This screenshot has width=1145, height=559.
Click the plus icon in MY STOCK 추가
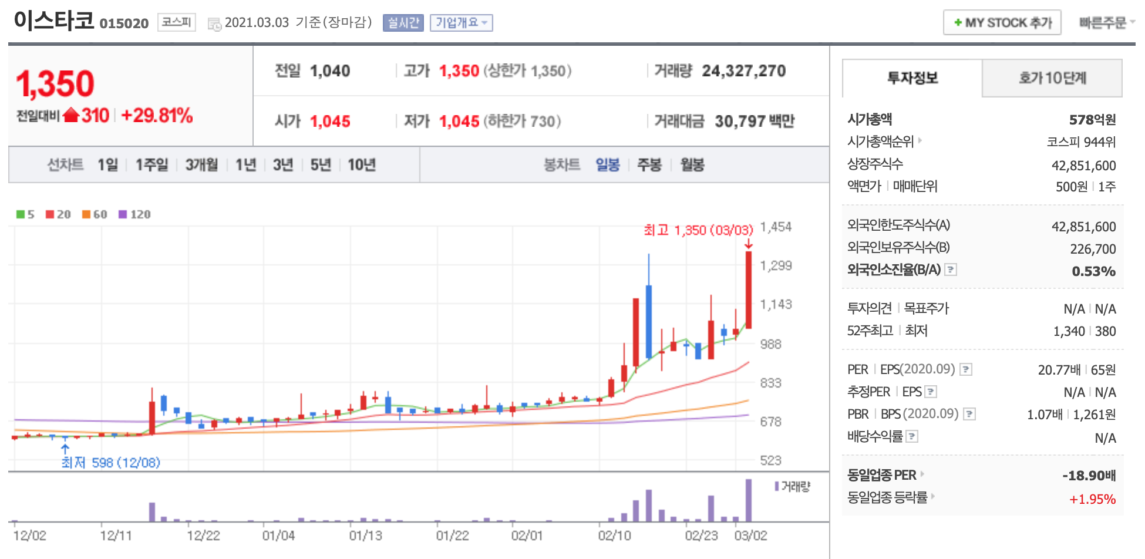pos(958,23)
